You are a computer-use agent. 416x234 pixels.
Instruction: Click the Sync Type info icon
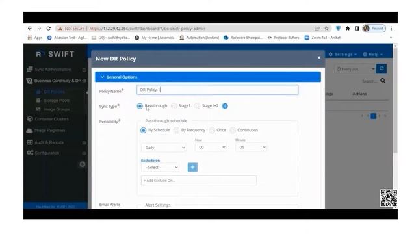click(225, 106)
